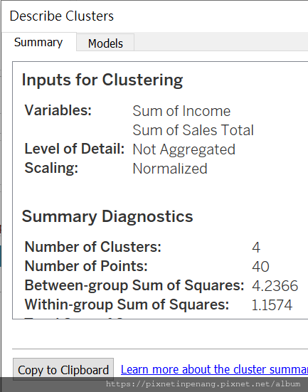Select the Inputs for Clustering heading
The image size is (308, 392).
click(102, 80)
